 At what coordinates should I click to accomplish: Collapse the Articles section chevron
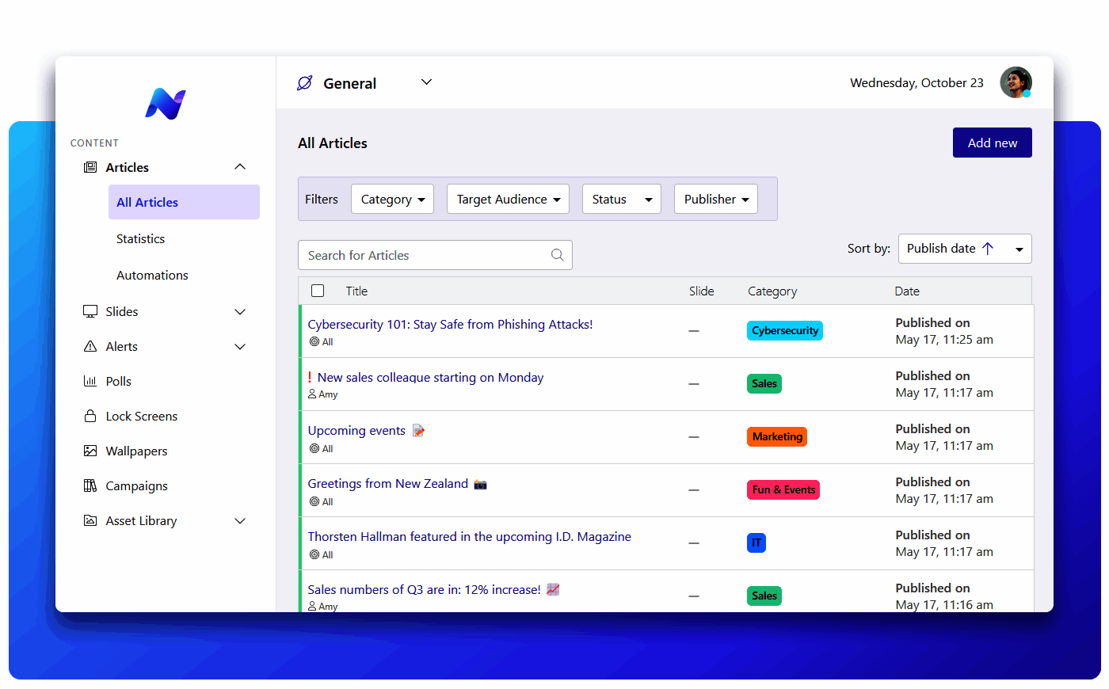[240, 167]
